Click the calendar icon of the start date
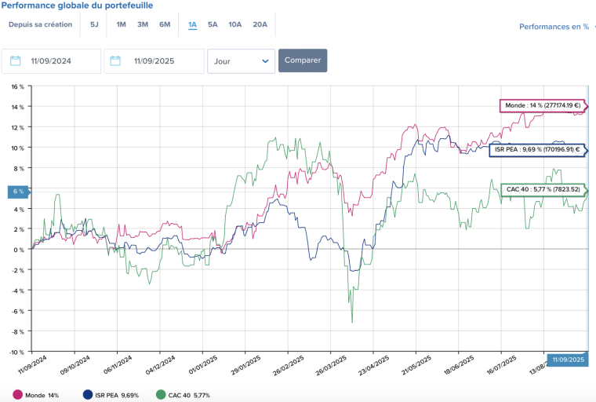This screenshot has width=596, height=402. 16,61
